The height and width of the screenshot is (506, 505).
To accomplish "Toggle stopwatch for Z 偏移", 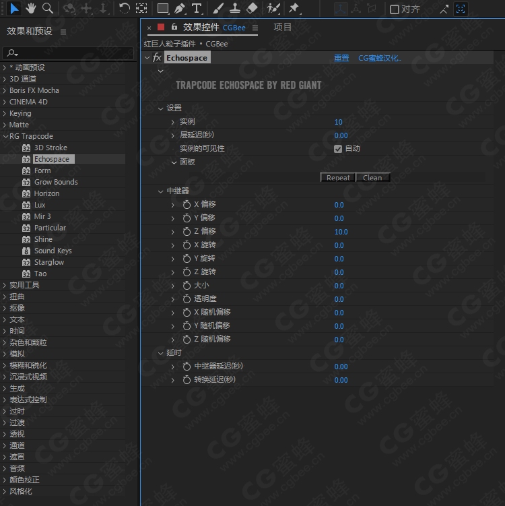I will [187, 231].
